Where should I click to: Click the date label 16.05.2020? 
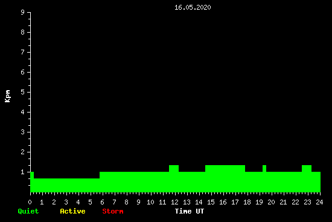[193, 7]
